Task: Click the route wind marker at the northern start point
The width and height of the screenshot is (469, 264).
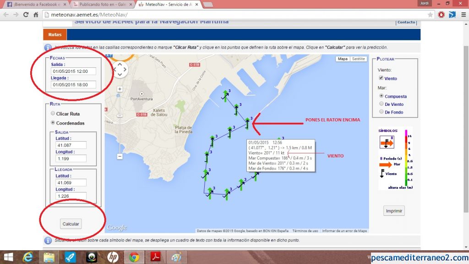Action: [225, 95]
